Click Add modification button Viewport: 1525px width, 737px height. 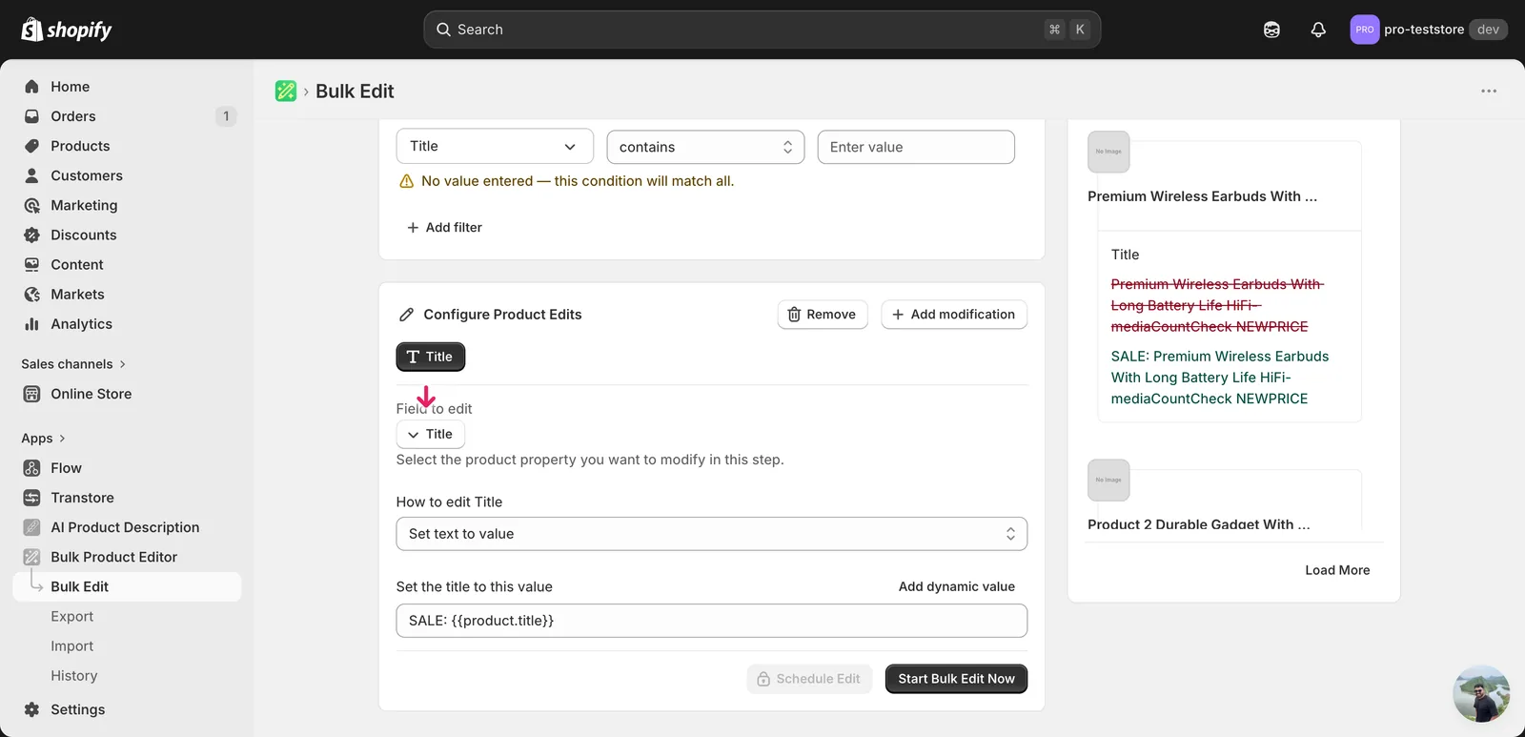click(954, 315)
